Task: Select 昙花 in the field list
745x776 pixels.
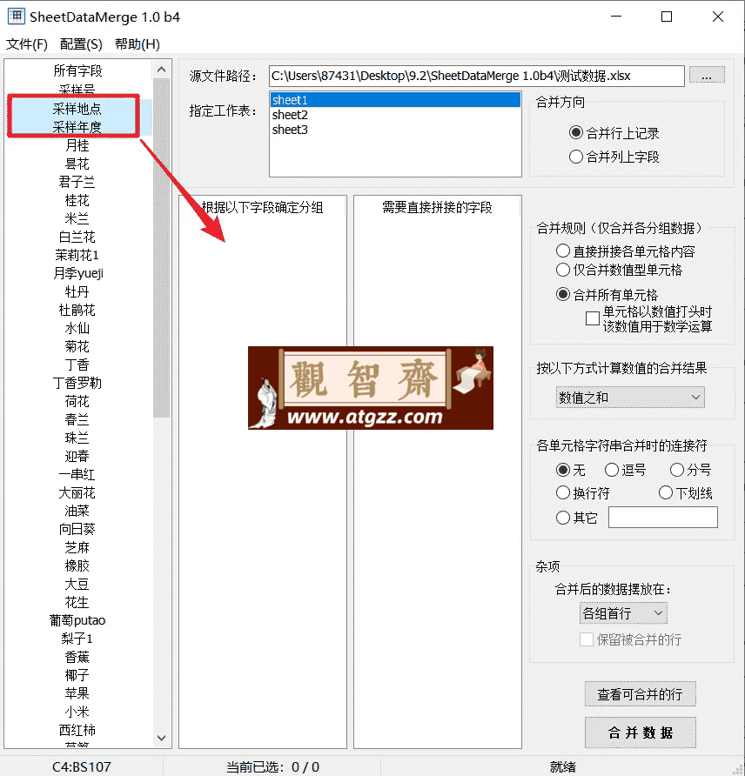Action: [77, 164]
